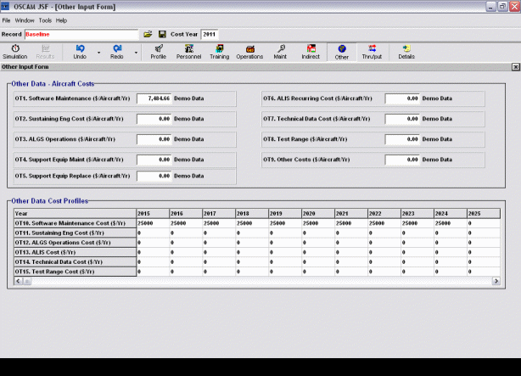Close the Other Input Form panel
Screen dimensions: 521x376
point(515,67)
